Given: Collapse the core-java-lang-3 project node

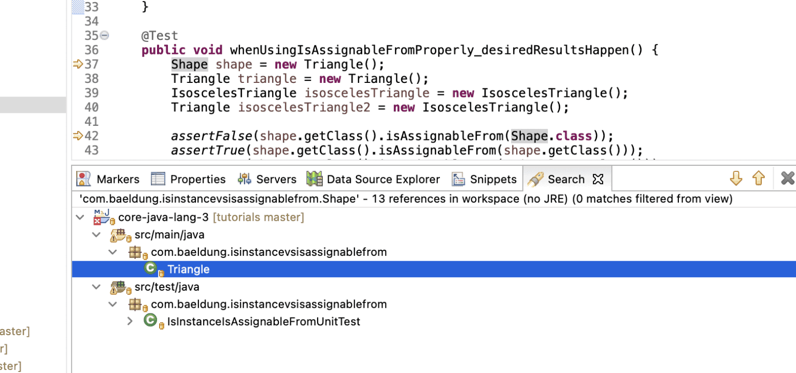Looking at the screenshot, I should pyautogui.click(x=80, y=218).
